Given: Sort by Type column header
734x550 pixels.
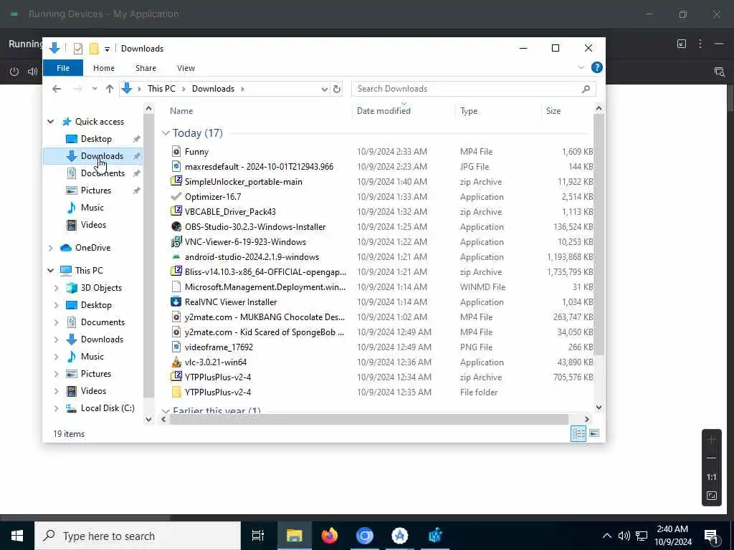Looking at the screenshot, I should [469, 111].
